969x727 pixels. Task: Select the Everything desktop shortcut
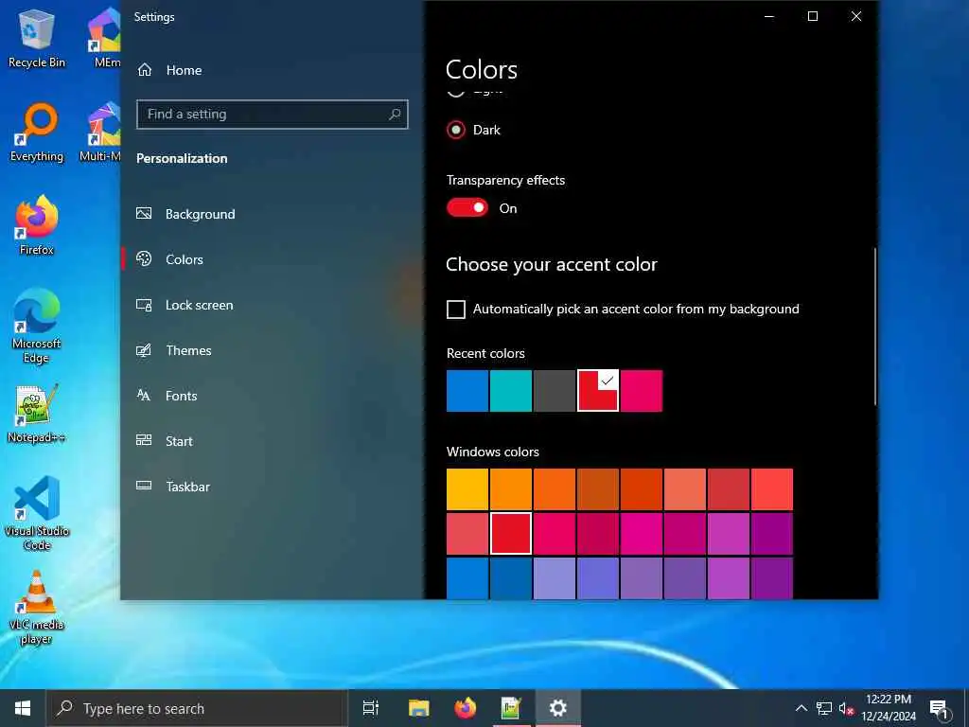click(37, 133)
